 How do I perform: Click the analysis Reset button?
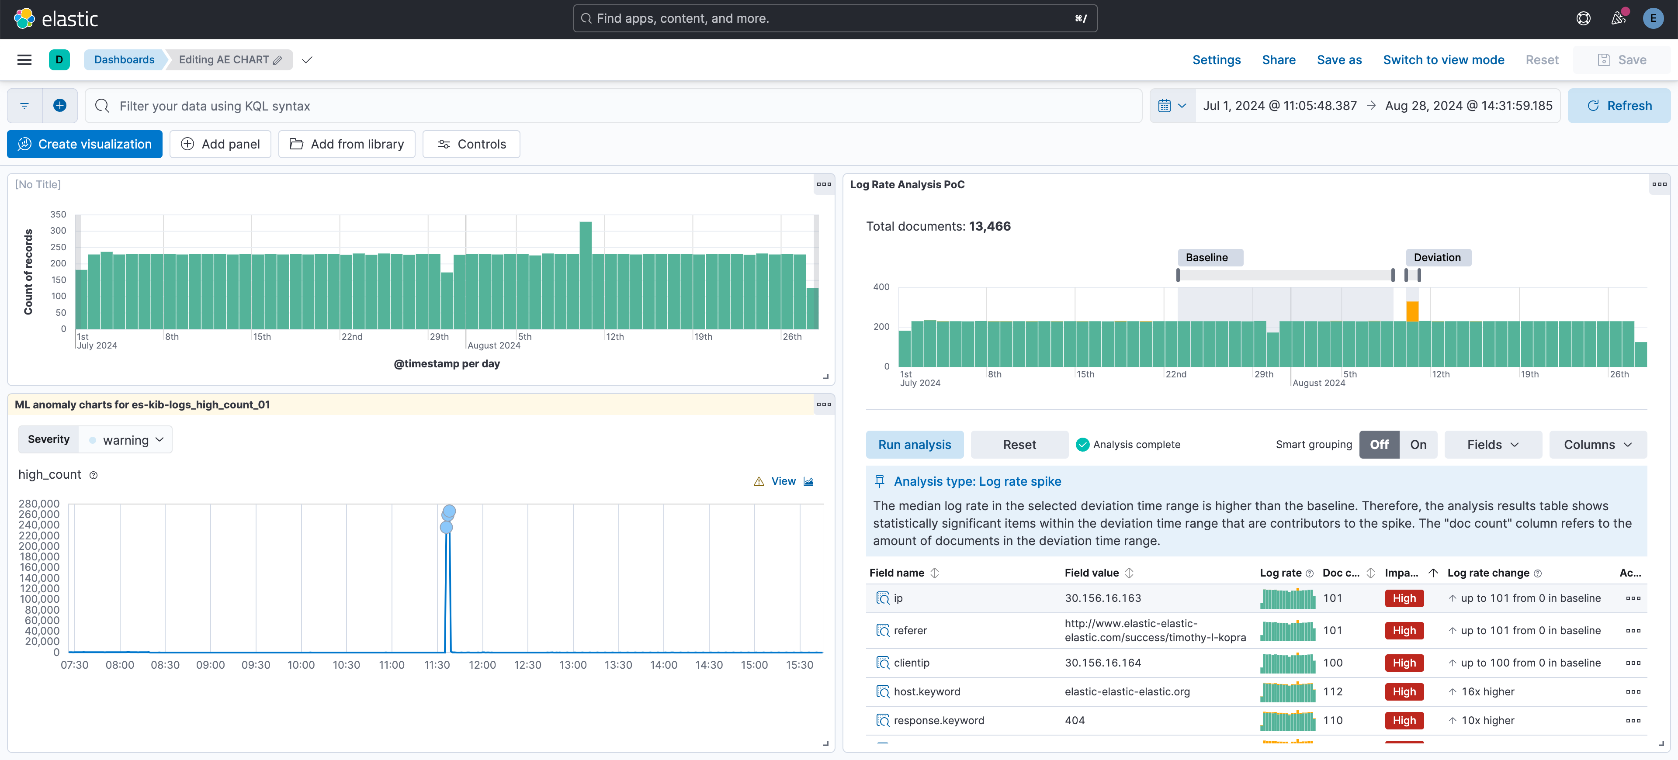coord(1019,445)
